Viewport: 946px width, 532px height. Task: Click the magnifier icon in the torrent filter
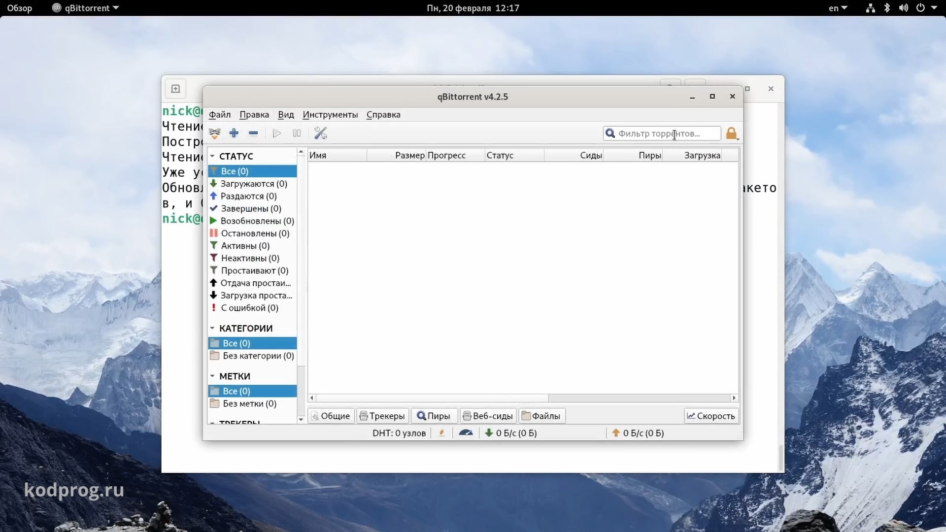pyautogui.click(x=610, y=133)
